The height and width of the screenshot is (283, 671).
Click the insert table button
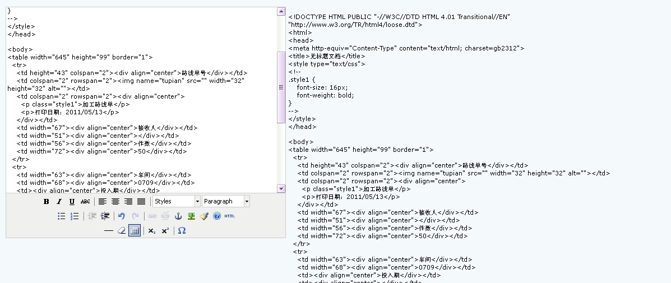coord(135,231)
